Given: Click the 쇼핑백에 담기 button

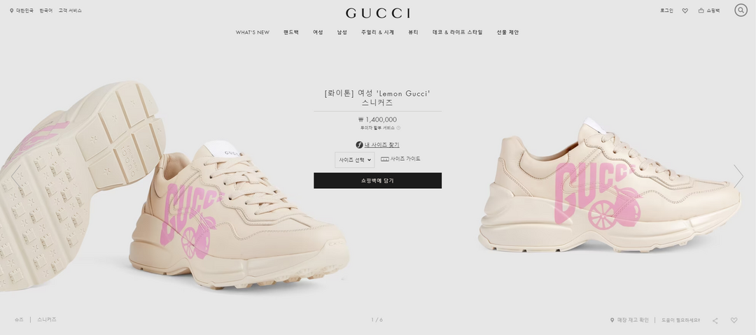Looking at the screenshot, I should pyautogui.click(x=377, y=180).
